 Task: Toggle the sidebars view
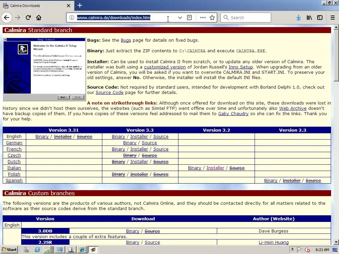(320, 18)
